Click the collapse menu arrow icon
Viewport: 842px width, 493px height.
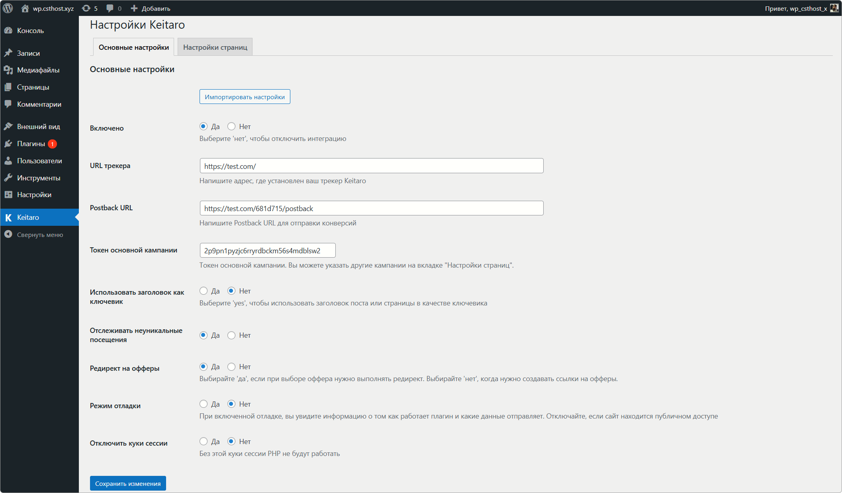click(x=8, y=235)
